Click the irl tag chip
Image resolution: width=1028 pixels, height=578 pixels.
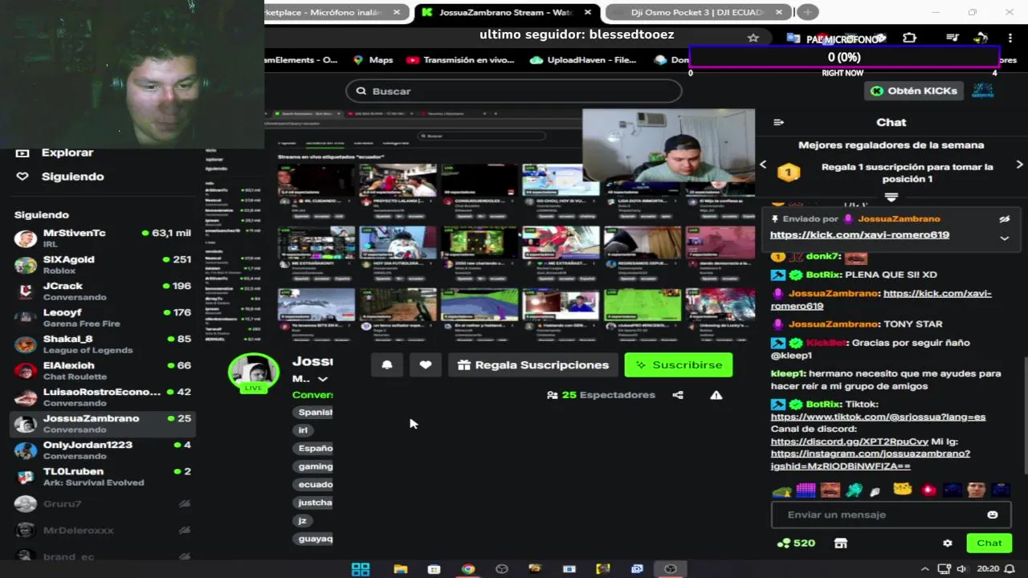(x=303, y=430)
